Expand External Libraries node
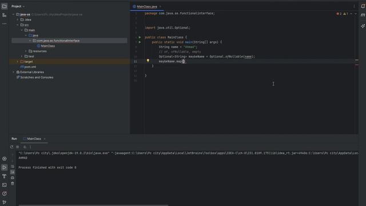The image size is (366, 206). coord(13,72)
